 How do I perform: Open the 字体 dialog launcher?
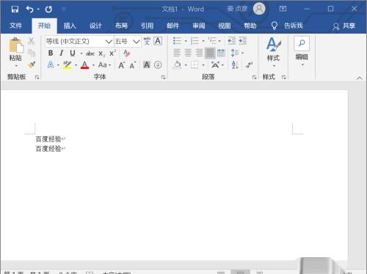tap(163, 77)
